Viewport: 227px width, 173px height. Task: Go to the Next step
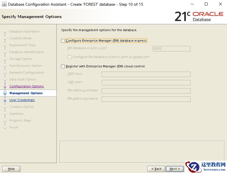pyautogui.click(x=175, y=169)
